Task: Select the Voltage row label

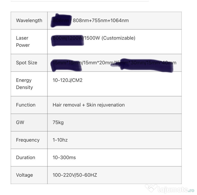Action: pyautogui.click(x=25, y=175)
